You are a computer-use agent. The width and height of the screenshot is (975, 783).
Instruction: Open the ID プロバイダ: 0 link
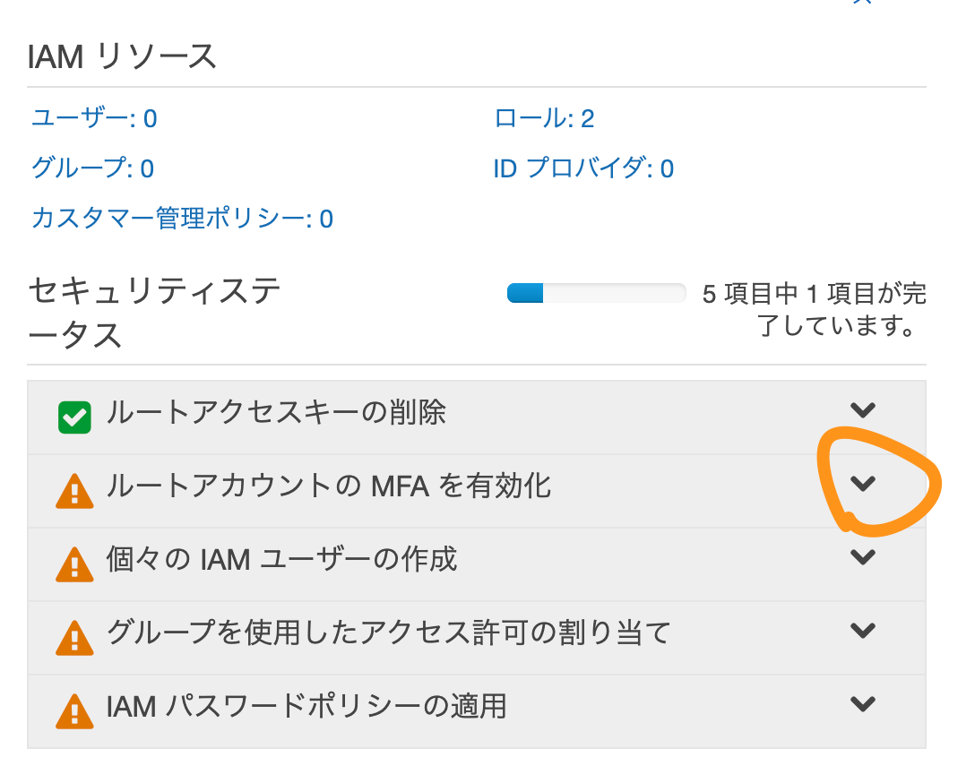[583, 168]
